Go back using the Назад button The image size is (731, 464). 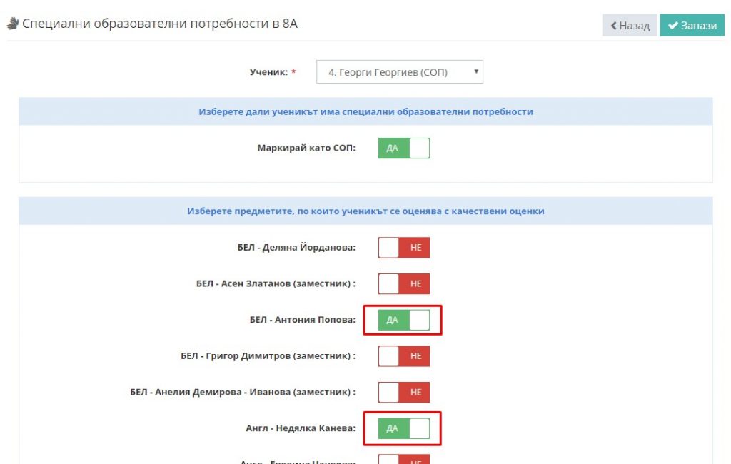630,25
